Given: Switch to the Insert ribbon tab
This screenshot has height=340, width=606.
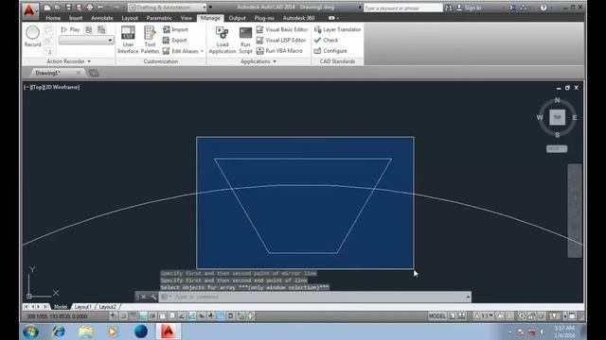Looking at the screenshot, I should pyautogui.click(x=76, y=18).
